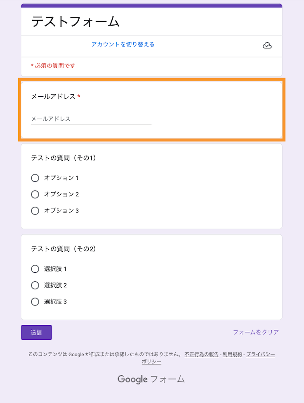Select radio button オプション 3
Image resolution: width=304 pixels, height=403 pixels.
[35, 211]
